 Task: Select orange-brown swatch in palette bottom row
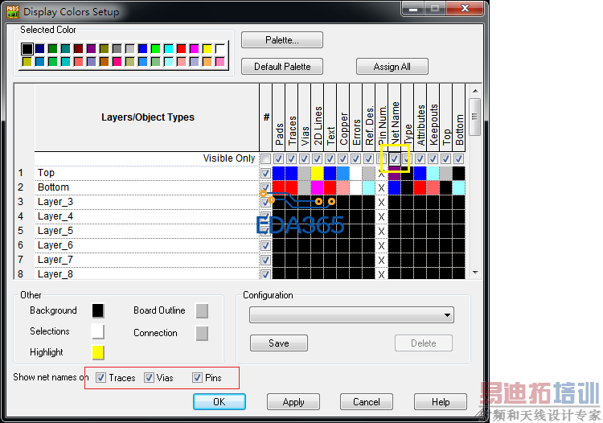tap(105, 62)
